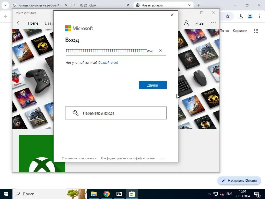Close the Microsoft Store window
265x199 pixels.
(x=214, y=13)
